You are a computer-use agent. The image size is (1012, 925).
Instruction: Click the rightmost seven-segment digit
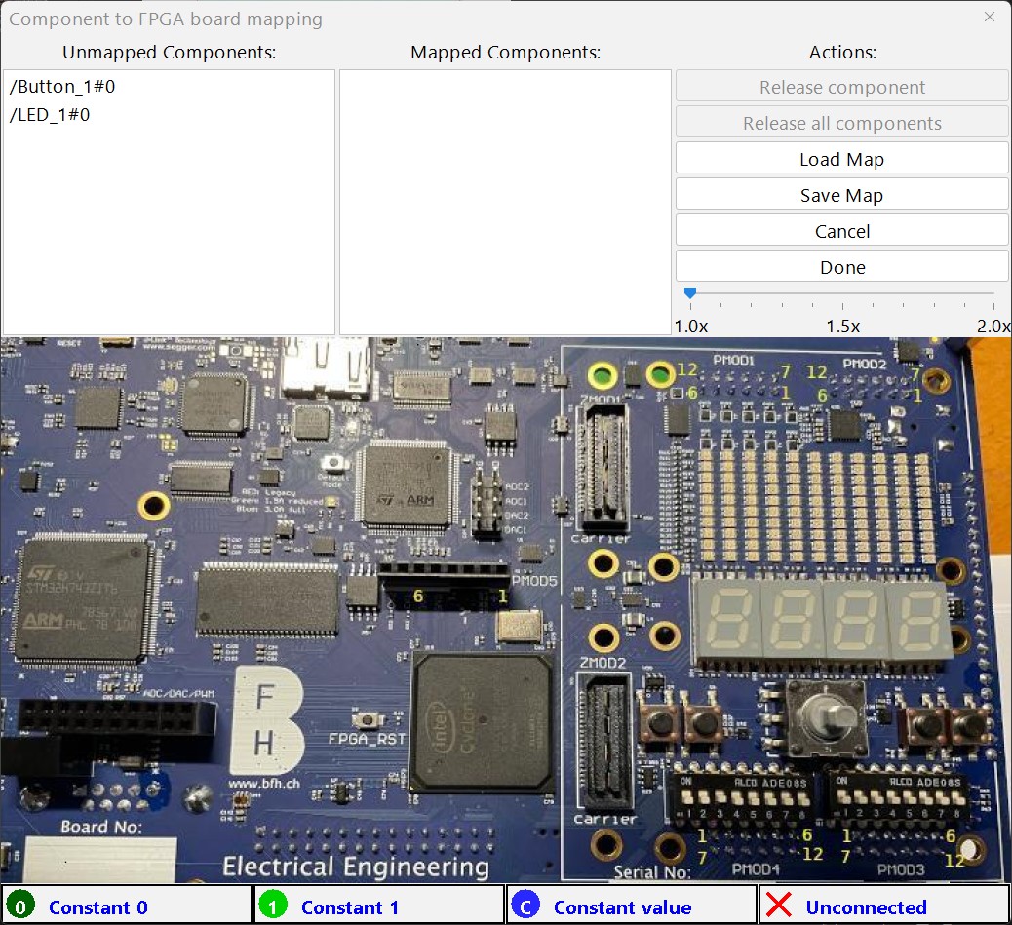(919, 621)
